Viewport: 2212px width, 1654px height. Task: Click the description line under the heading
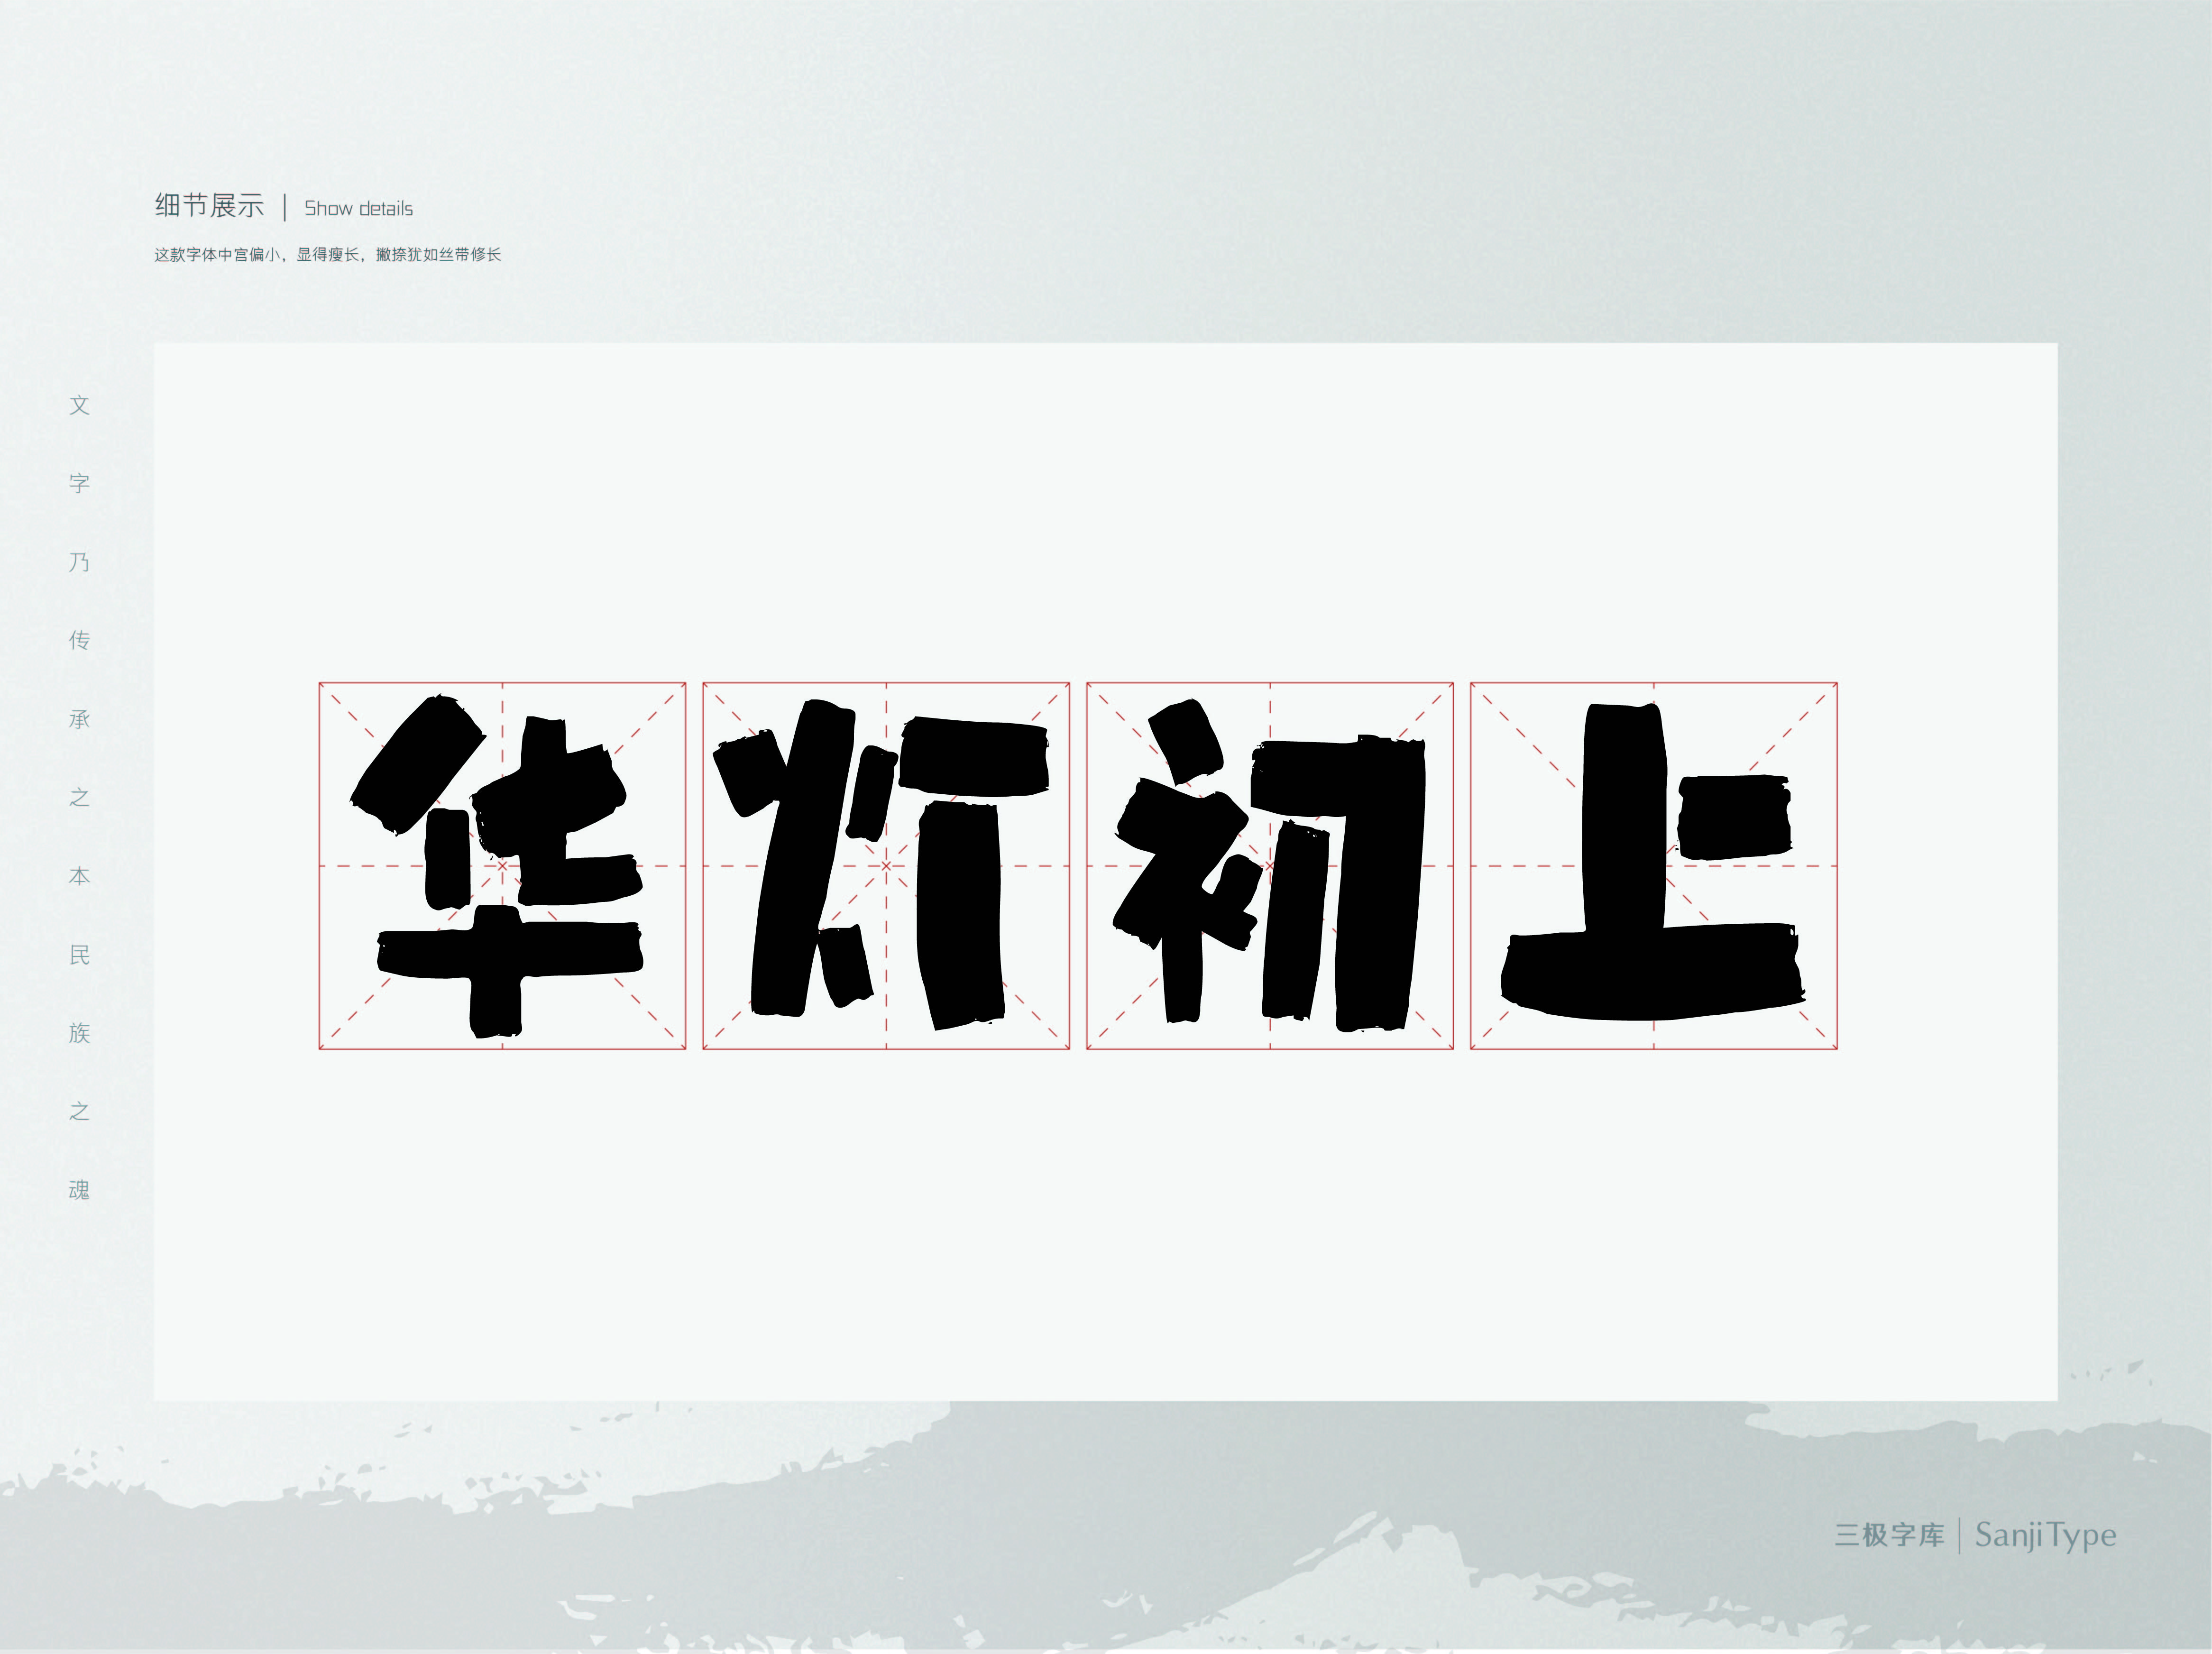click(x=327, y=255)
